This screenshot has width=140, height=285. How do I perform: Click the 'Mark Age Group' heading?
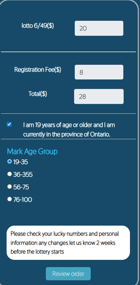tap(32, 151)
